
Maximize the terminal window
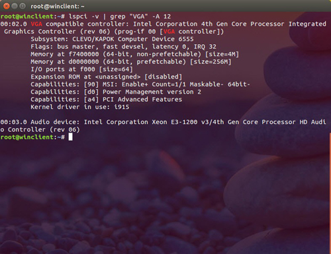[x=23, y=6]
